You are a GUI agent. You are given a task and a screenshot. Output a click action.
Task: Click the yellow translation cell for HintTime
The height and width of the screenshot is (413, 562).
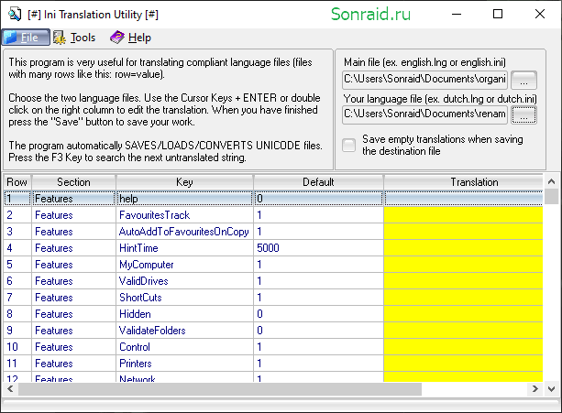click(463, 248)
